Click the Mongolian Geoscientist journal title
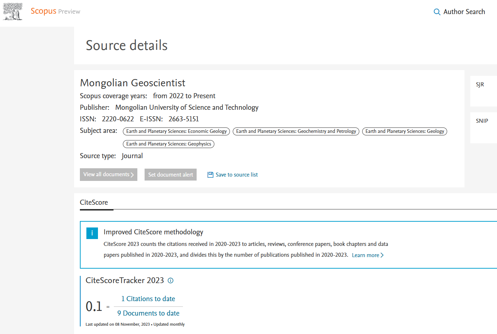 (133, 83)
